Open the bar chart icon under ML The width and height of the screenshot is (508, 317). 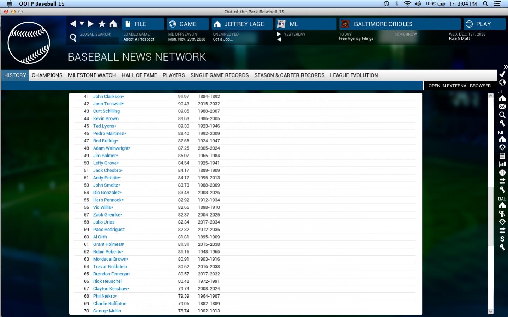click(502, 164)
